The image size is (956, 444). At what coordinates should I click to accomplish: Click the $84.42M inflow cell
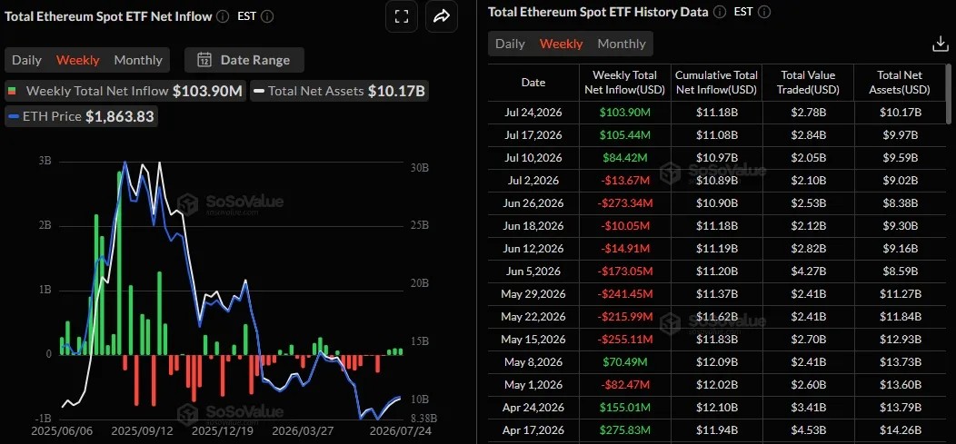[625, 157]
